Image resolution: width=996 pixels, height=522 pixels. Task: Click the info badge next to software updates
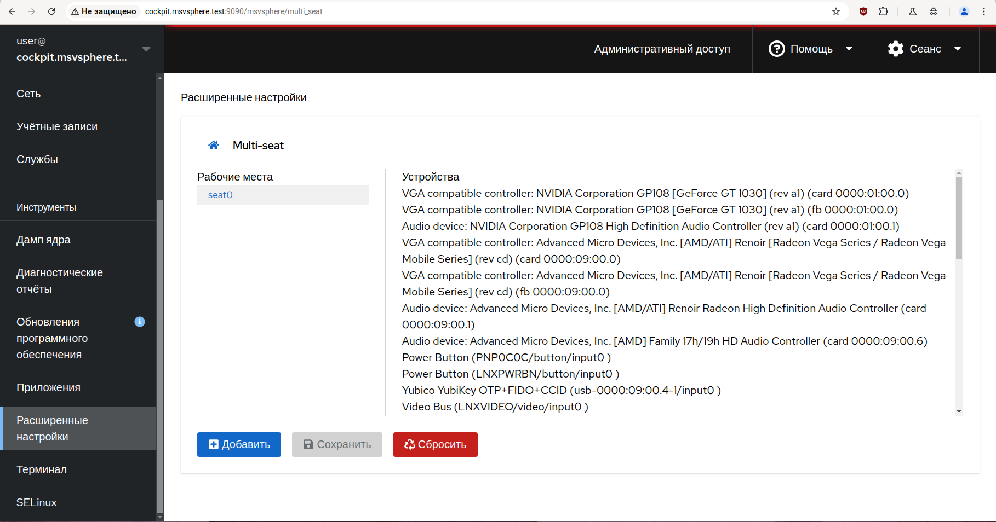[140, 322]
